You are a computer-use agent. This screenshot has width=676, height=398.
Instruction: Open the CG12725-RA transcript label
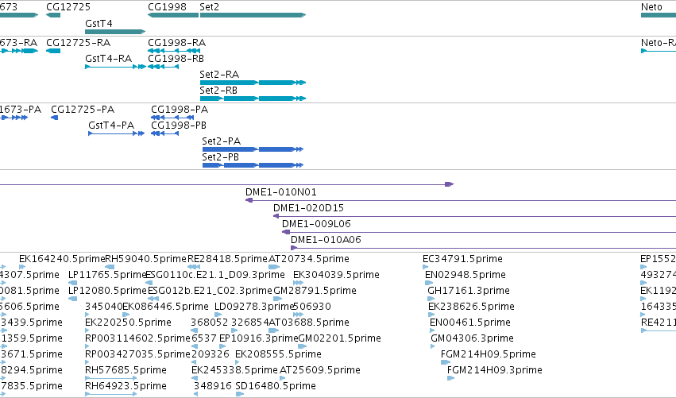click(x=78, y=43)
